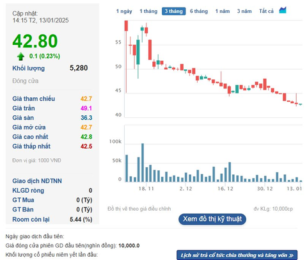Open Xem đồ thị kỹ thuật button
This screenshot has height=260, width=307.
pyautogui.click(x=212, y=219)
